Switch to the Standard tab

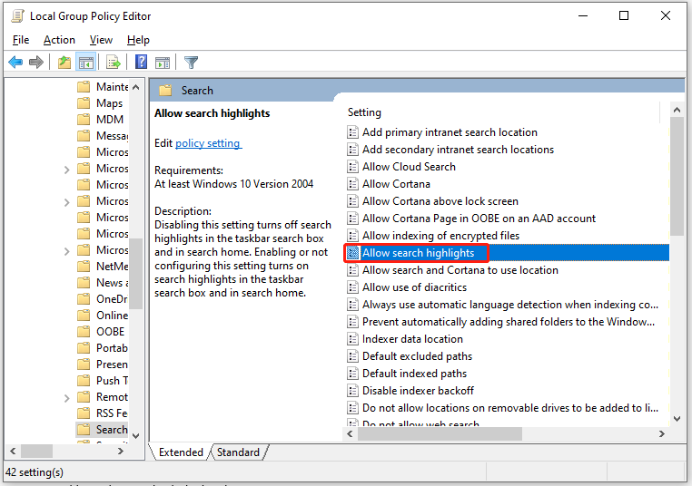[x=238, y=452]
